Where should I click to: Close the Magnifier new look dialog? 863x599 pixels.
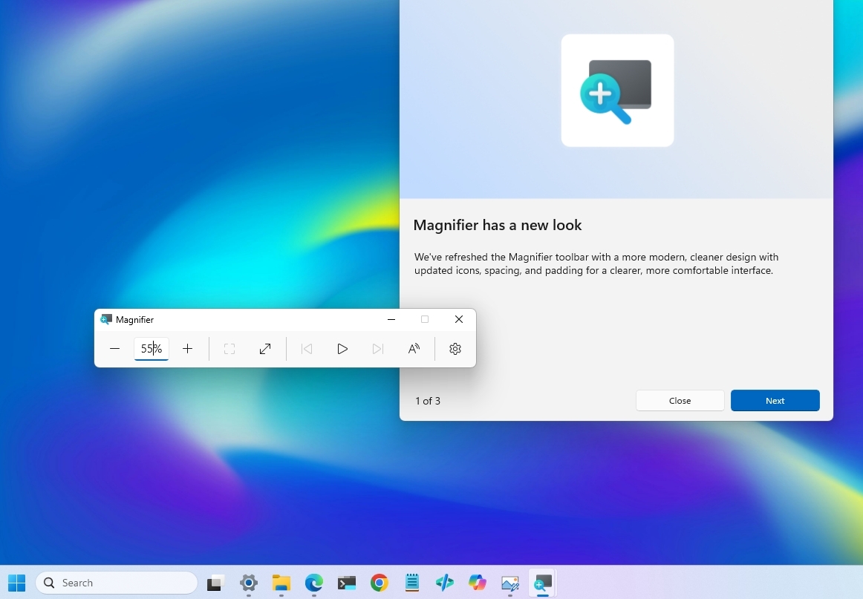680,400
